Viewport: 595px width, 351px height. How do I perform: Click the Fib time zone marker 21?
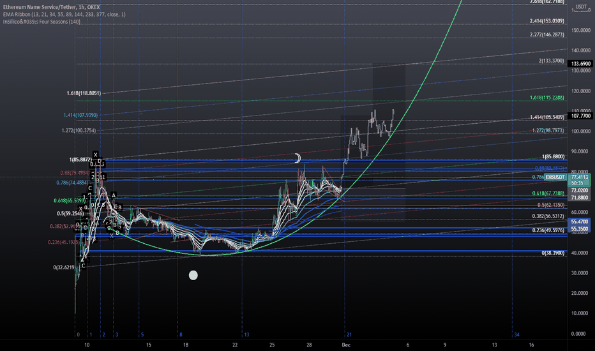coord(349,334)
